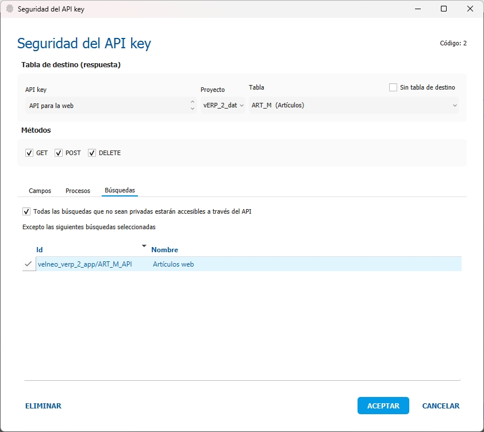Switch to the Campos tab
The width and height of the screenshot is (484, 432).
40,191
